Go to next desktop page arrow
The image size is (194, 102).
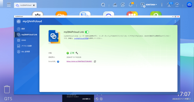point(191,53)
